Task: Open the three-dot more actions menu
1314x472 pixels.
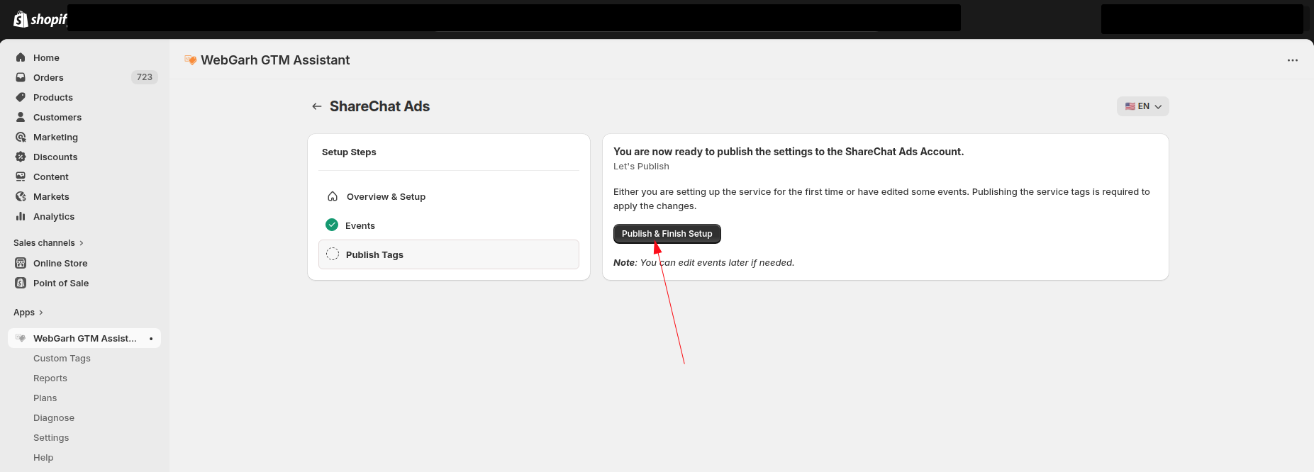Action: (x=1293, y=60)
